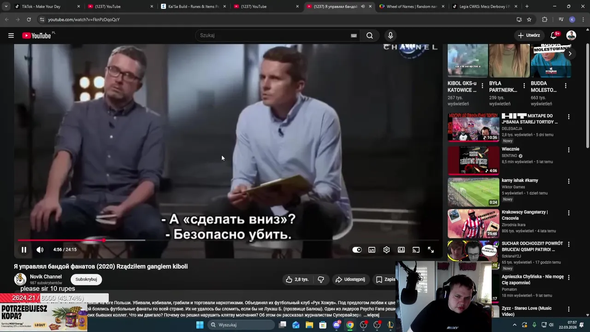Click the address bar URL
This screenshot has height=332, width=590.
(84, 19)
